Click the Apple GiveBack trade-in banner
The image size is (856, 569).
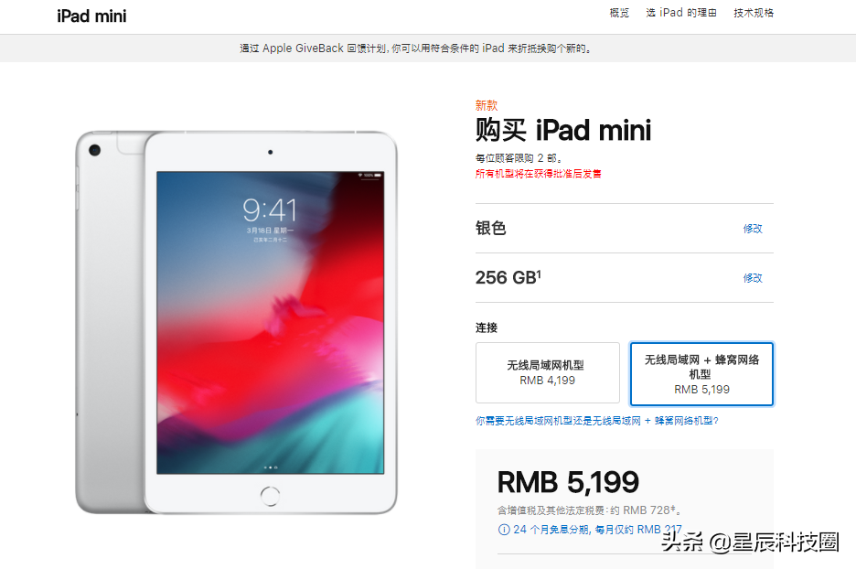click(415, 48)
